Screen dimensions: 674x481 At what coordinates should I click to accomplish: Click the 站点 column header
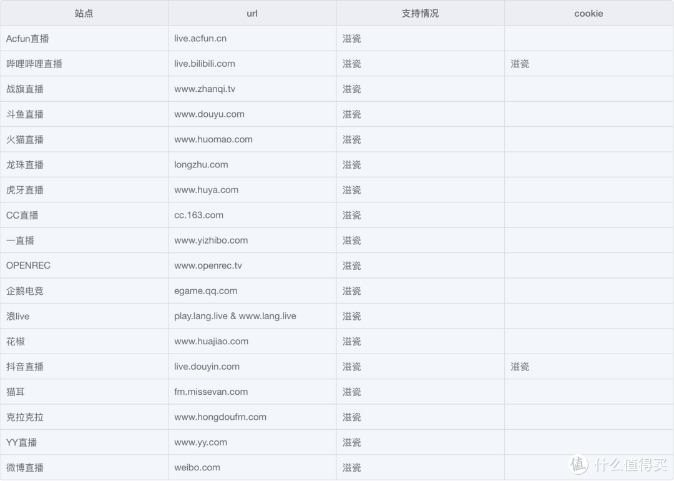84,13
